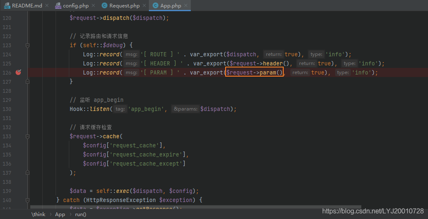
Task: Click the comment on line 122
Action: click(x=99, y=36)
